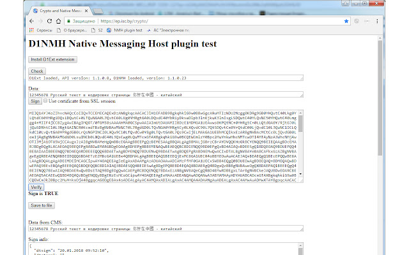The height and width of the screenshot is (255, 409).
Task: Reload the page with the refresh icon
Action: click(x=49, y=21)
